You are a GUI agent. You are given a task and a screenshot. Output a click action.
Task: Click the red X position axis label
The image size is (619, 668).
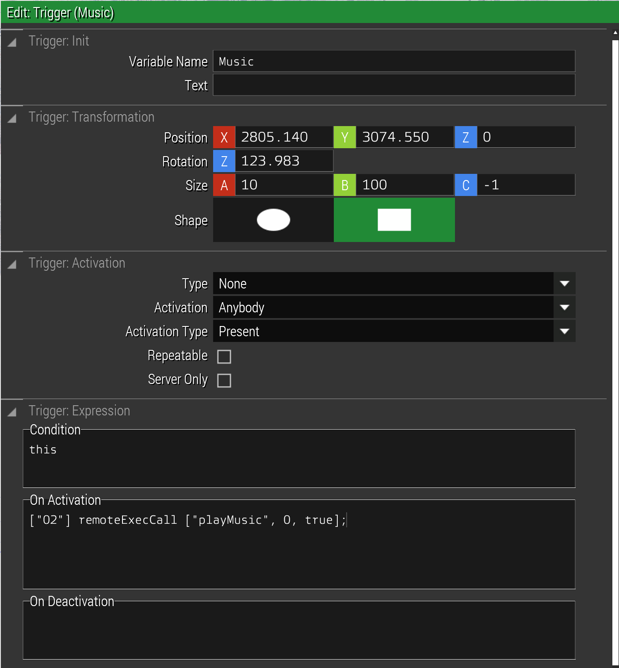coord(224,137)
